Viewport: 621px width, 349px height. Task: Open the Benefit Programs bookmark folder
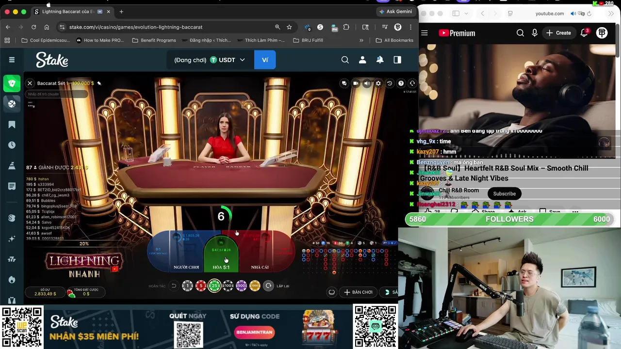click(154, 40)
